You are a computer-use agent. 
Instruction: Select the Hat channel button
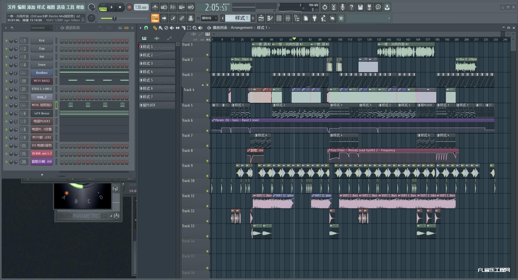42,57
